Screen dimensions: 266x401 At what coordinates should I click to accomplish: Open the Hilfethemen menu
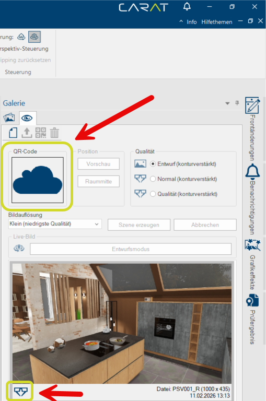point(216,22)
